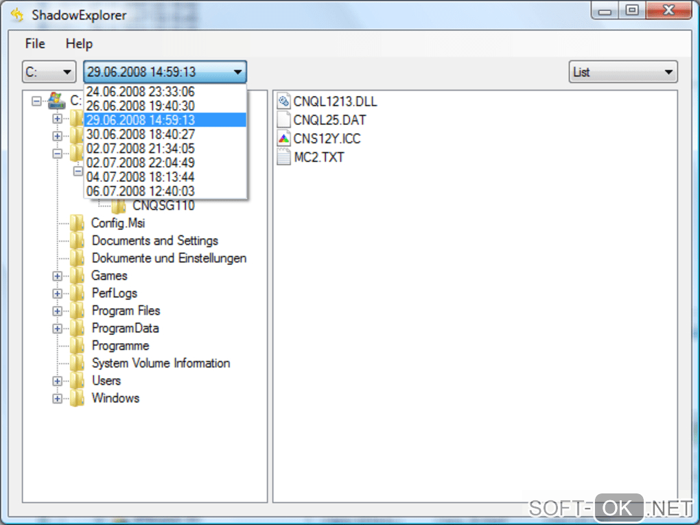Click the Users folder icon
The height and width of the screenshot is (525, 700).
coord(78,380)
